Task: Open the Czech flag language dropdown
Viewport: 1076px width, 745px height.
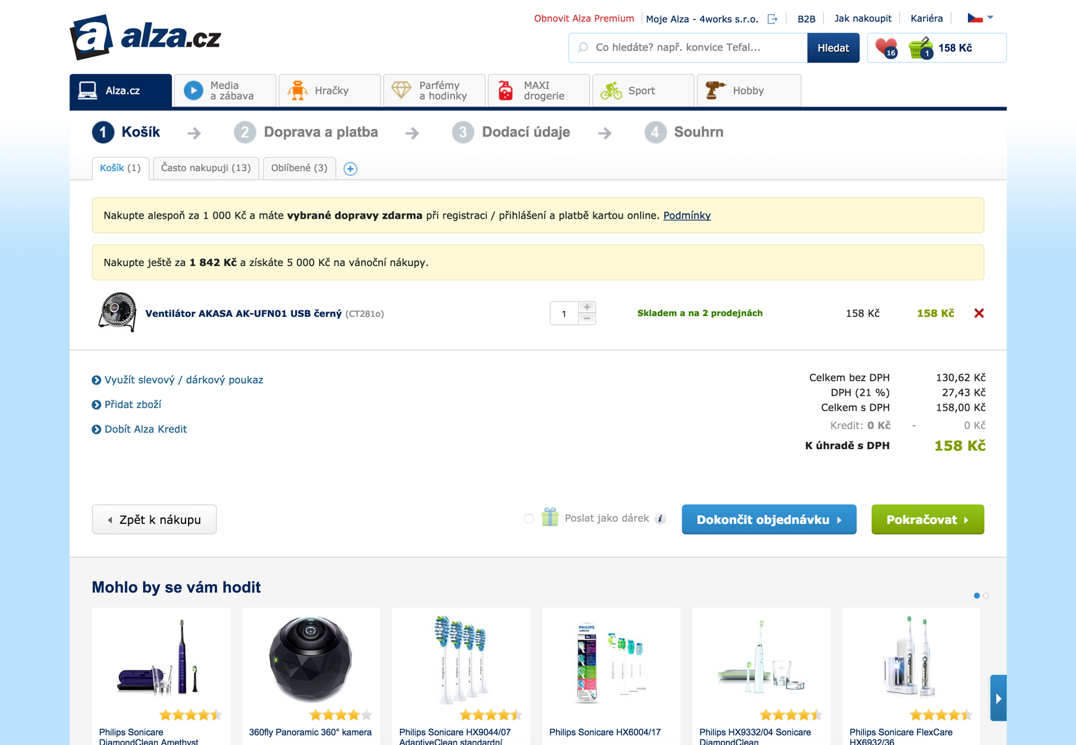Action: pos(980,18)
